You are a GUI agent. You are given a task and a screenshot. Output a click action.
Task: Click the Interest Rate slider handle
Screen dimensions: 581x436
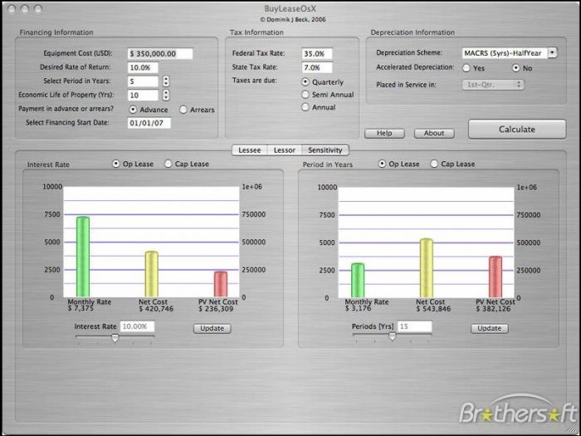pos(115,338)
